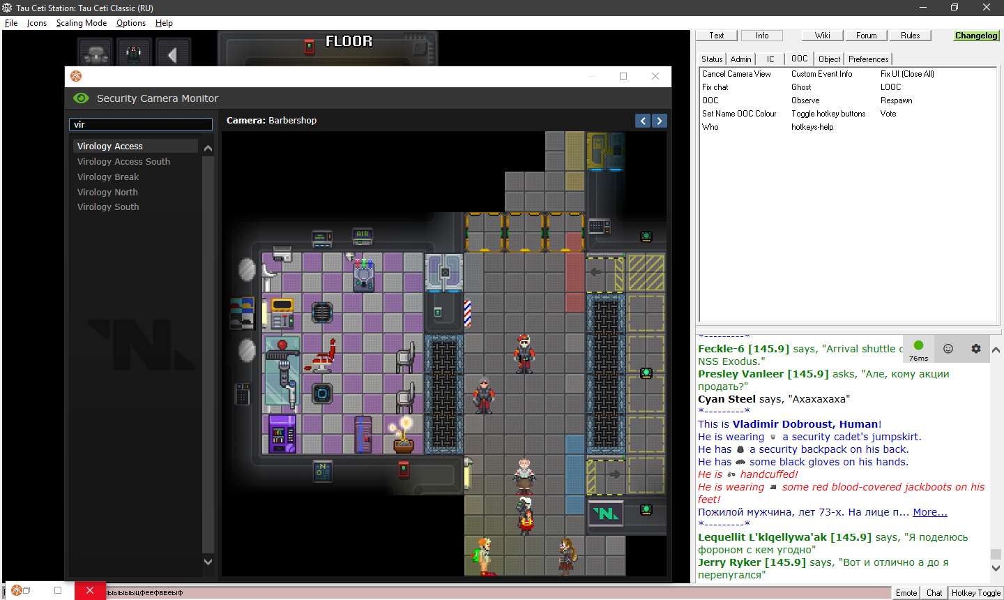Image resolution: width=1004 pixels, height=600 pixels.
Task: Click the backpack HUD slot icon
Action: 96,54
